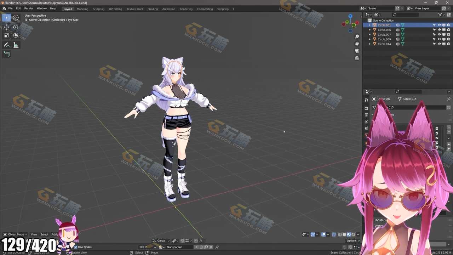Screen dimensions: 453x255
Task: Choose the Move tool in the toolbar
Action: coord(6,27)
